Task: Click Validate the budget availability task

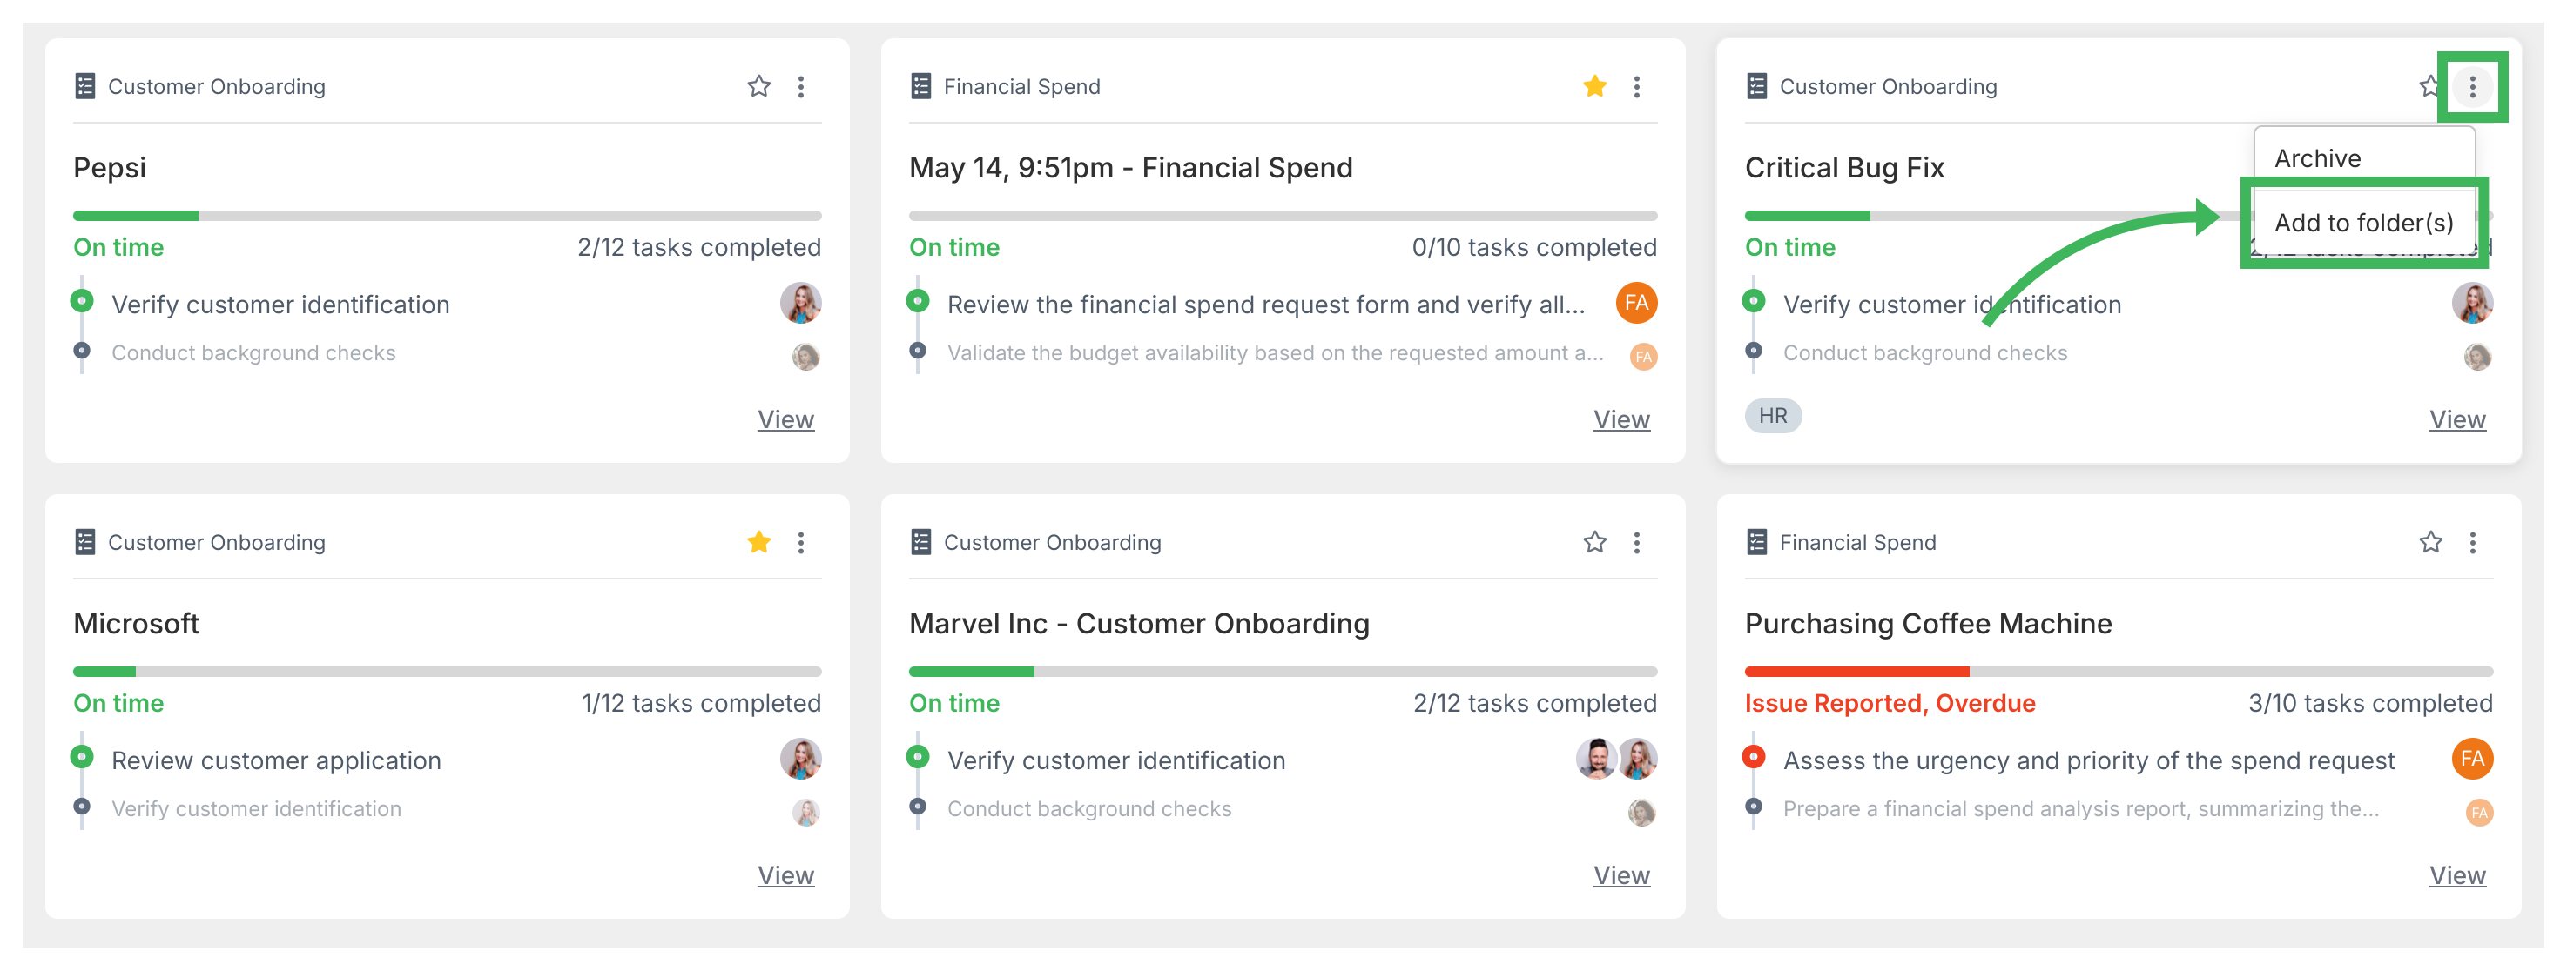Action: click(x=1275, y=353)
